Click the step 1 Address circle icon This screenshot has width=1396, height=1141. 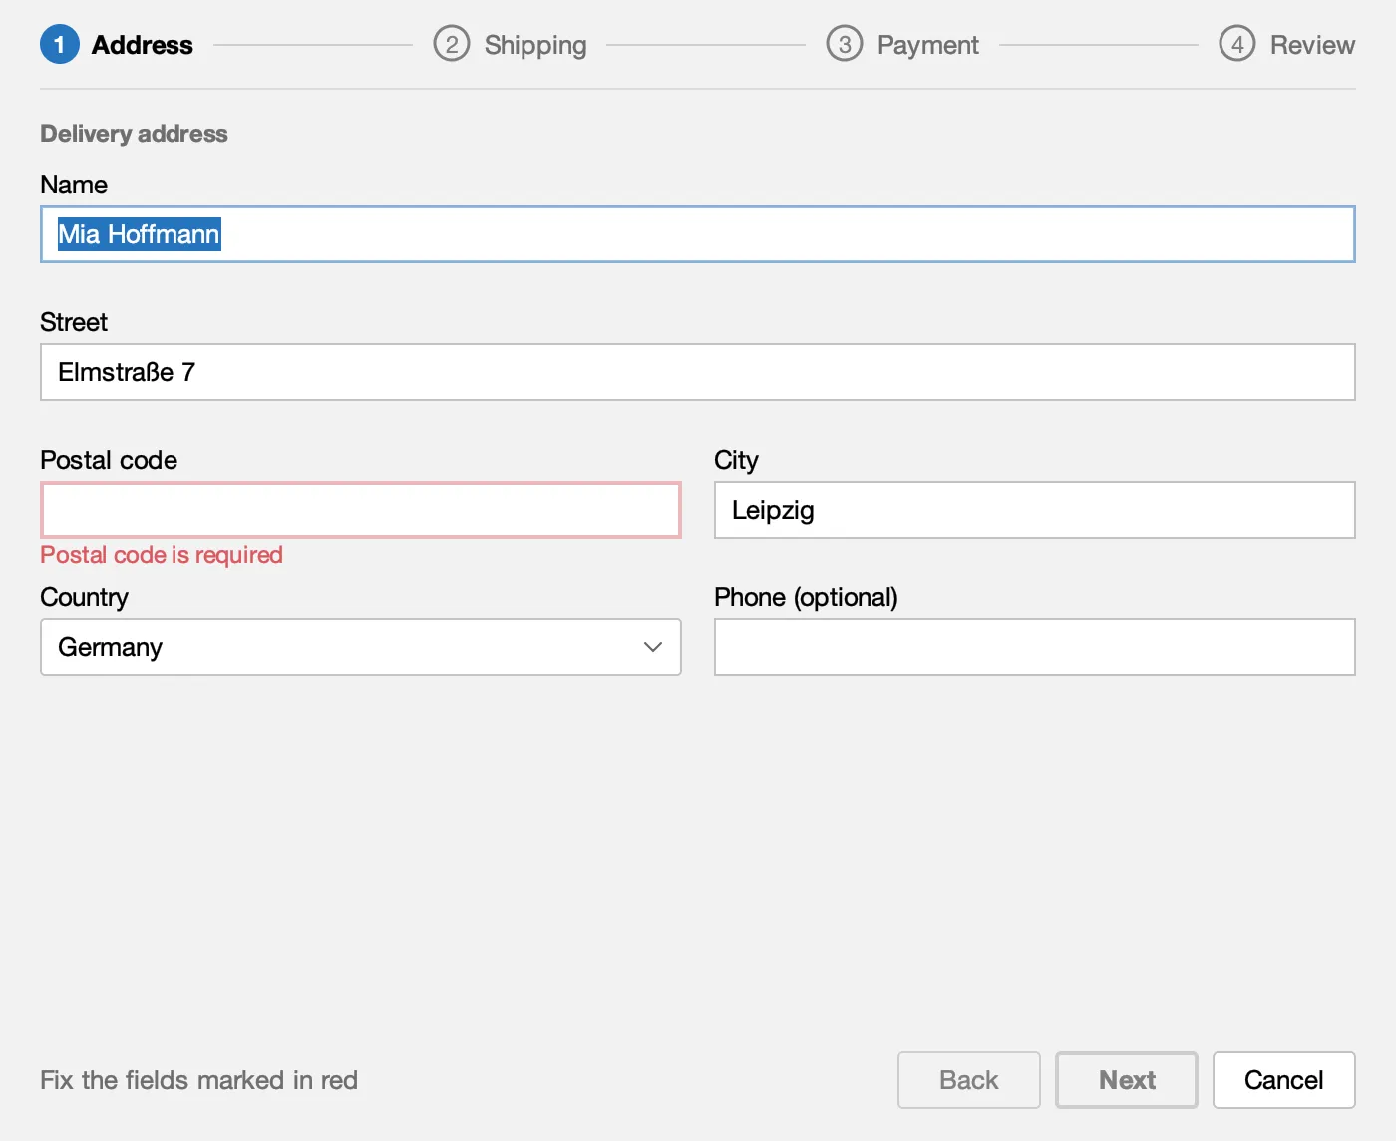point(59,44)
